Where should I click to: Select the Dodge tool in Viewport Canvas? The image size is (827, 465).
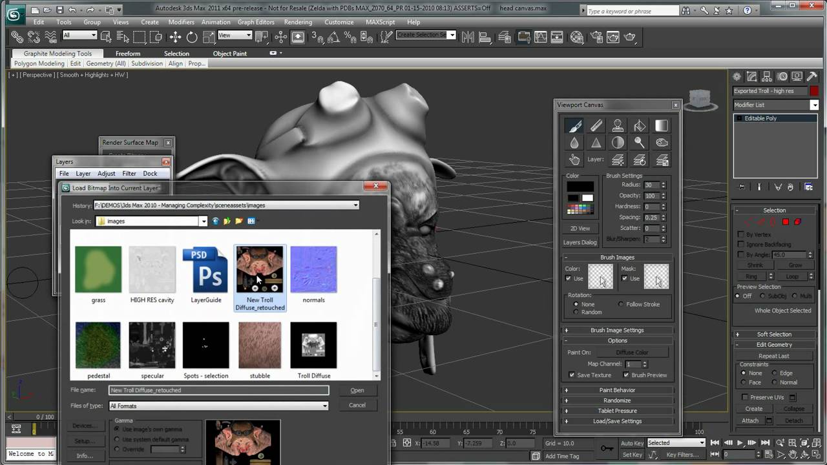click(640, 143)
